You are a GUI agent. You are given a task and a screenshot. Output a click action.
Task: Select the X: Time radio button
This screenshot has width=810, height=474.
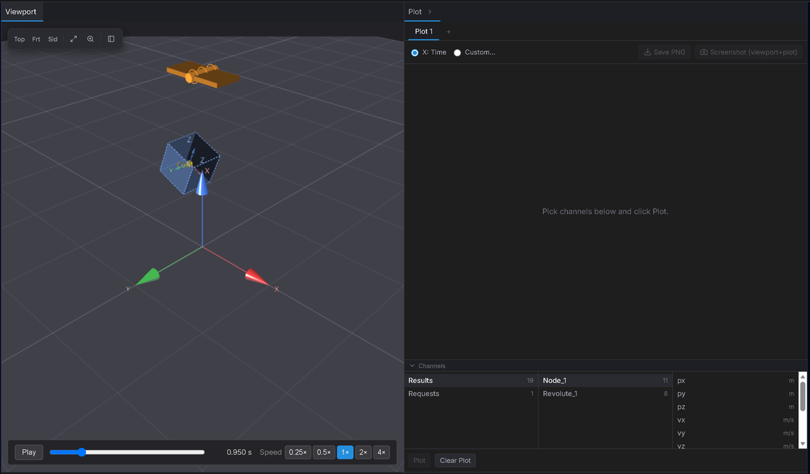coord(415,53)
